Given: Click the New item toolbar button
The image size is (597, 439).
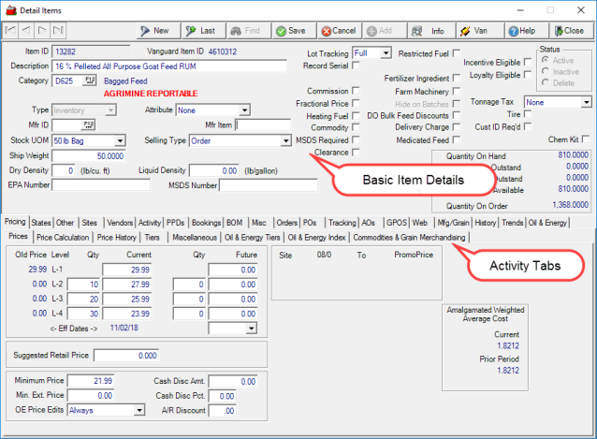Looking at the screenshot, I should pos(157,31).
